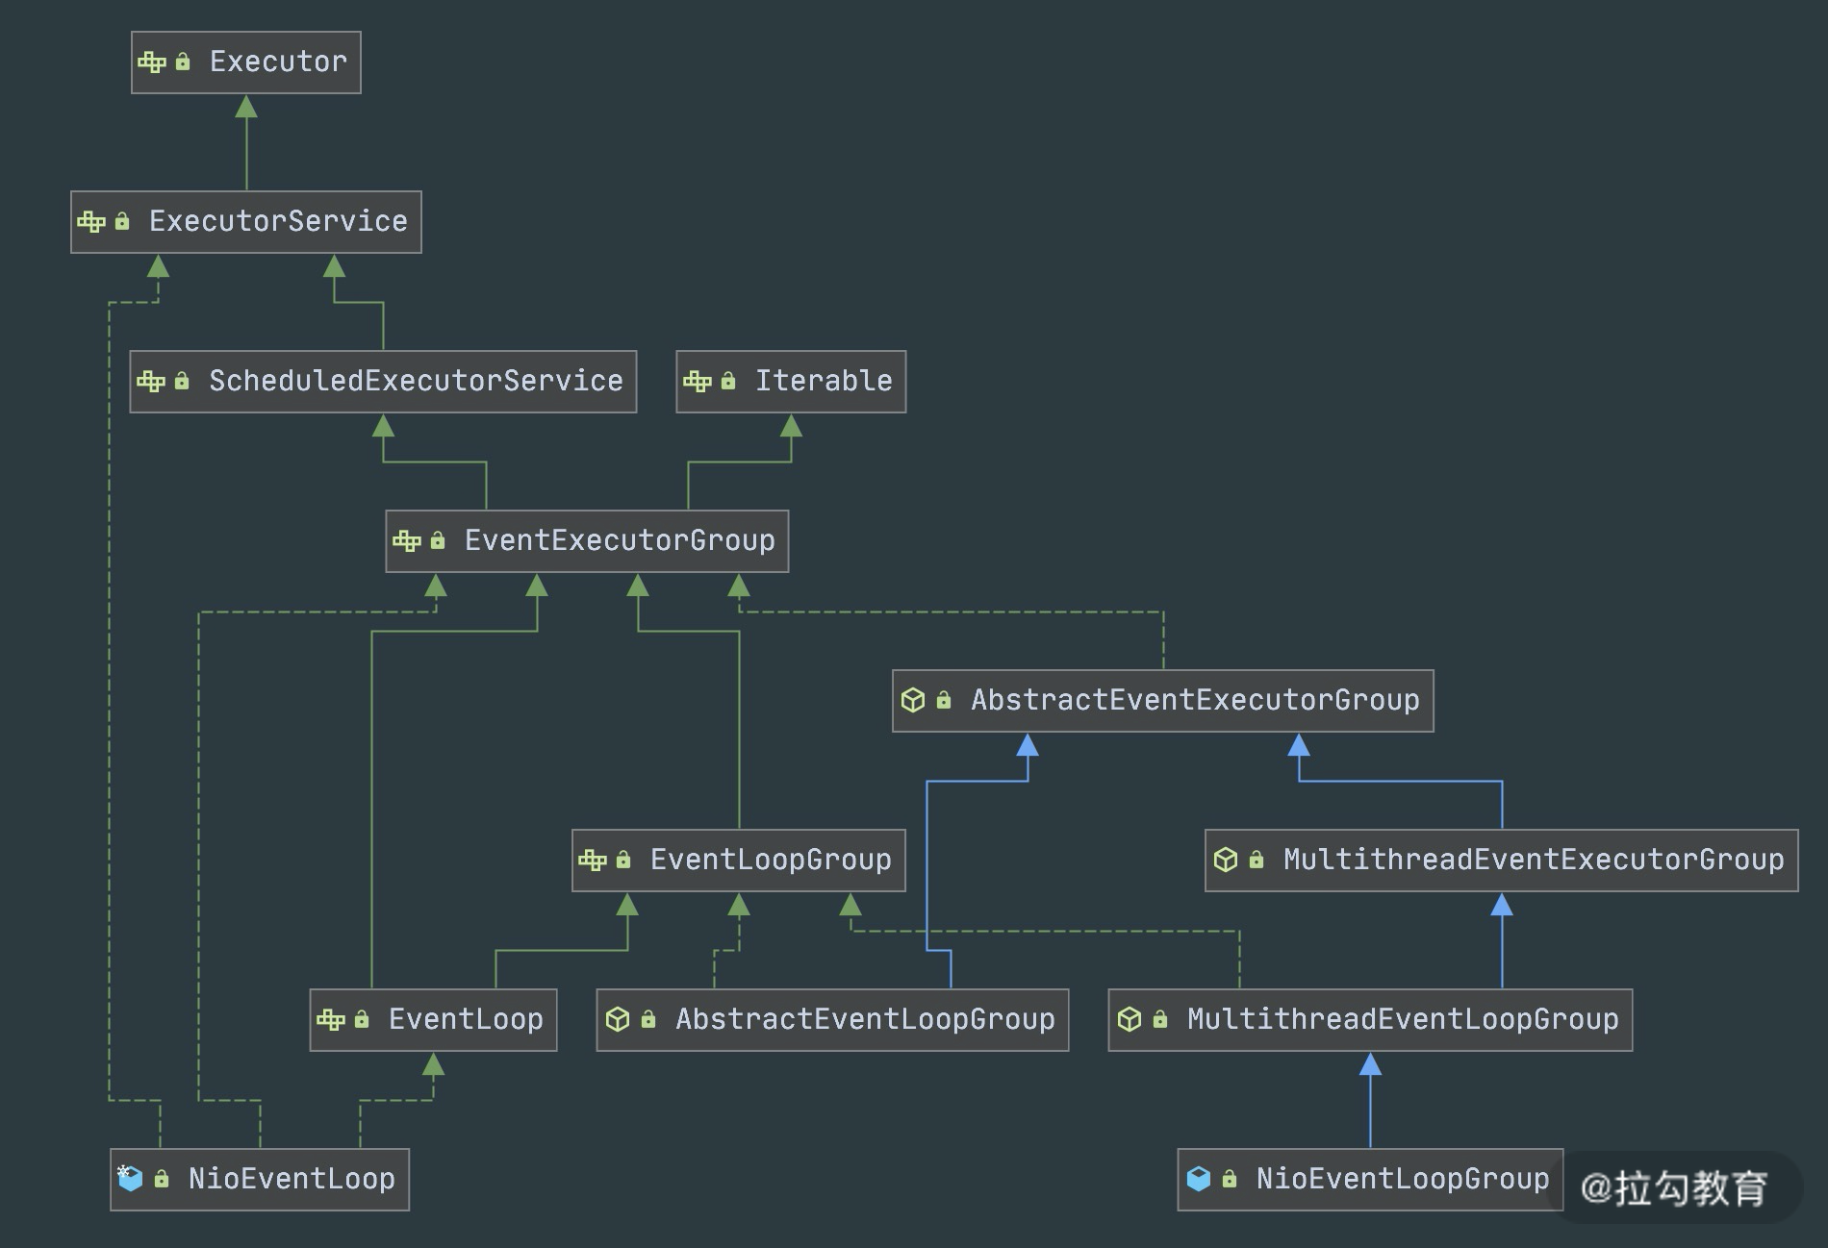The height and width of the screenshot is (1248, 1828).
Task: Select the EventLoop interface label
Action: click(x=466, y=1019)
